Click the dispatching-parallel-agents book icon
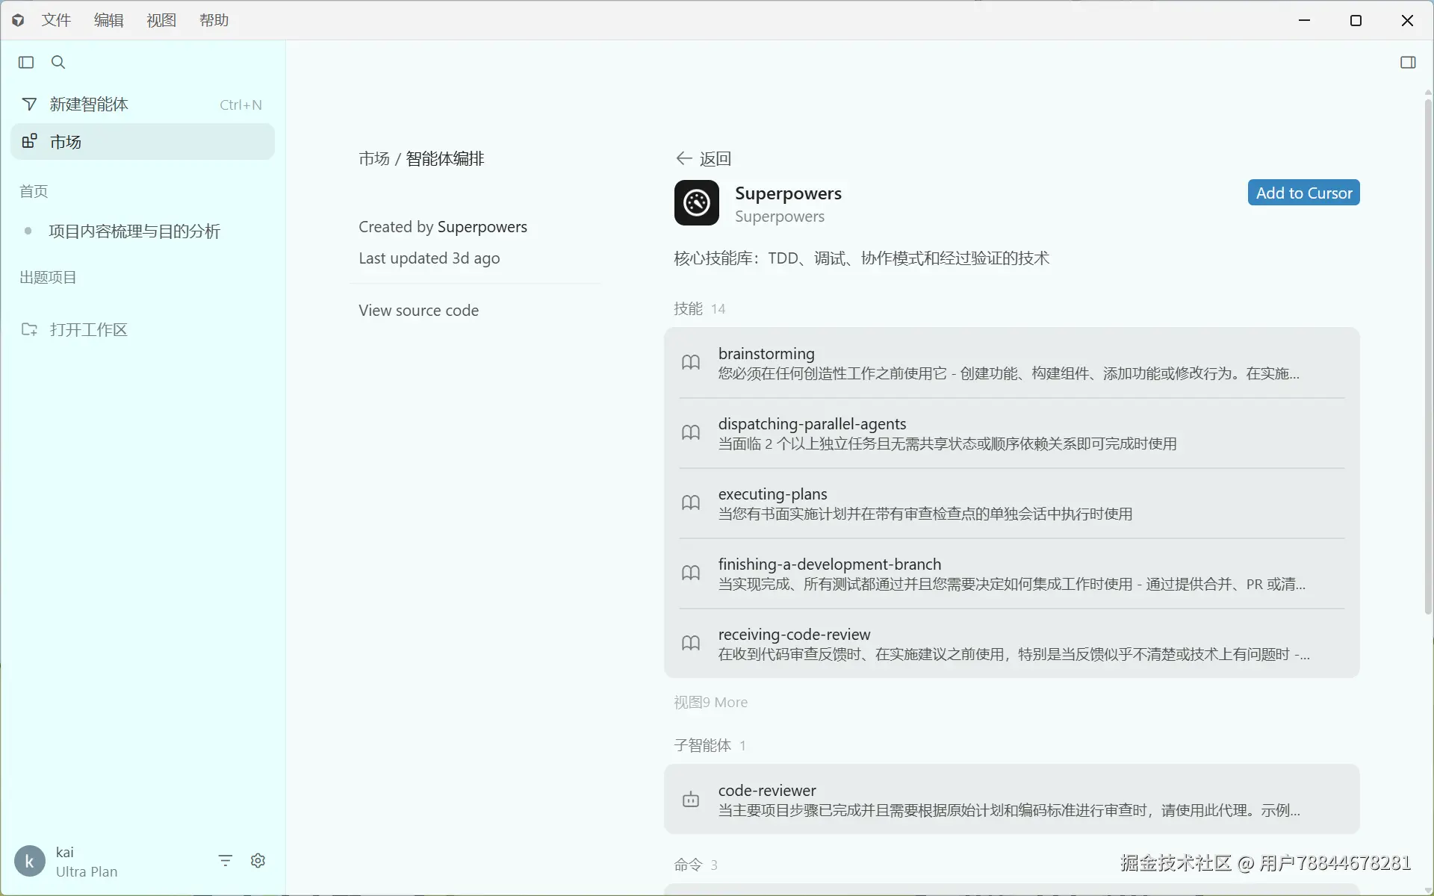Image resolution: width=1434 pixels, height=896 pixels. (x=691, y=433)
